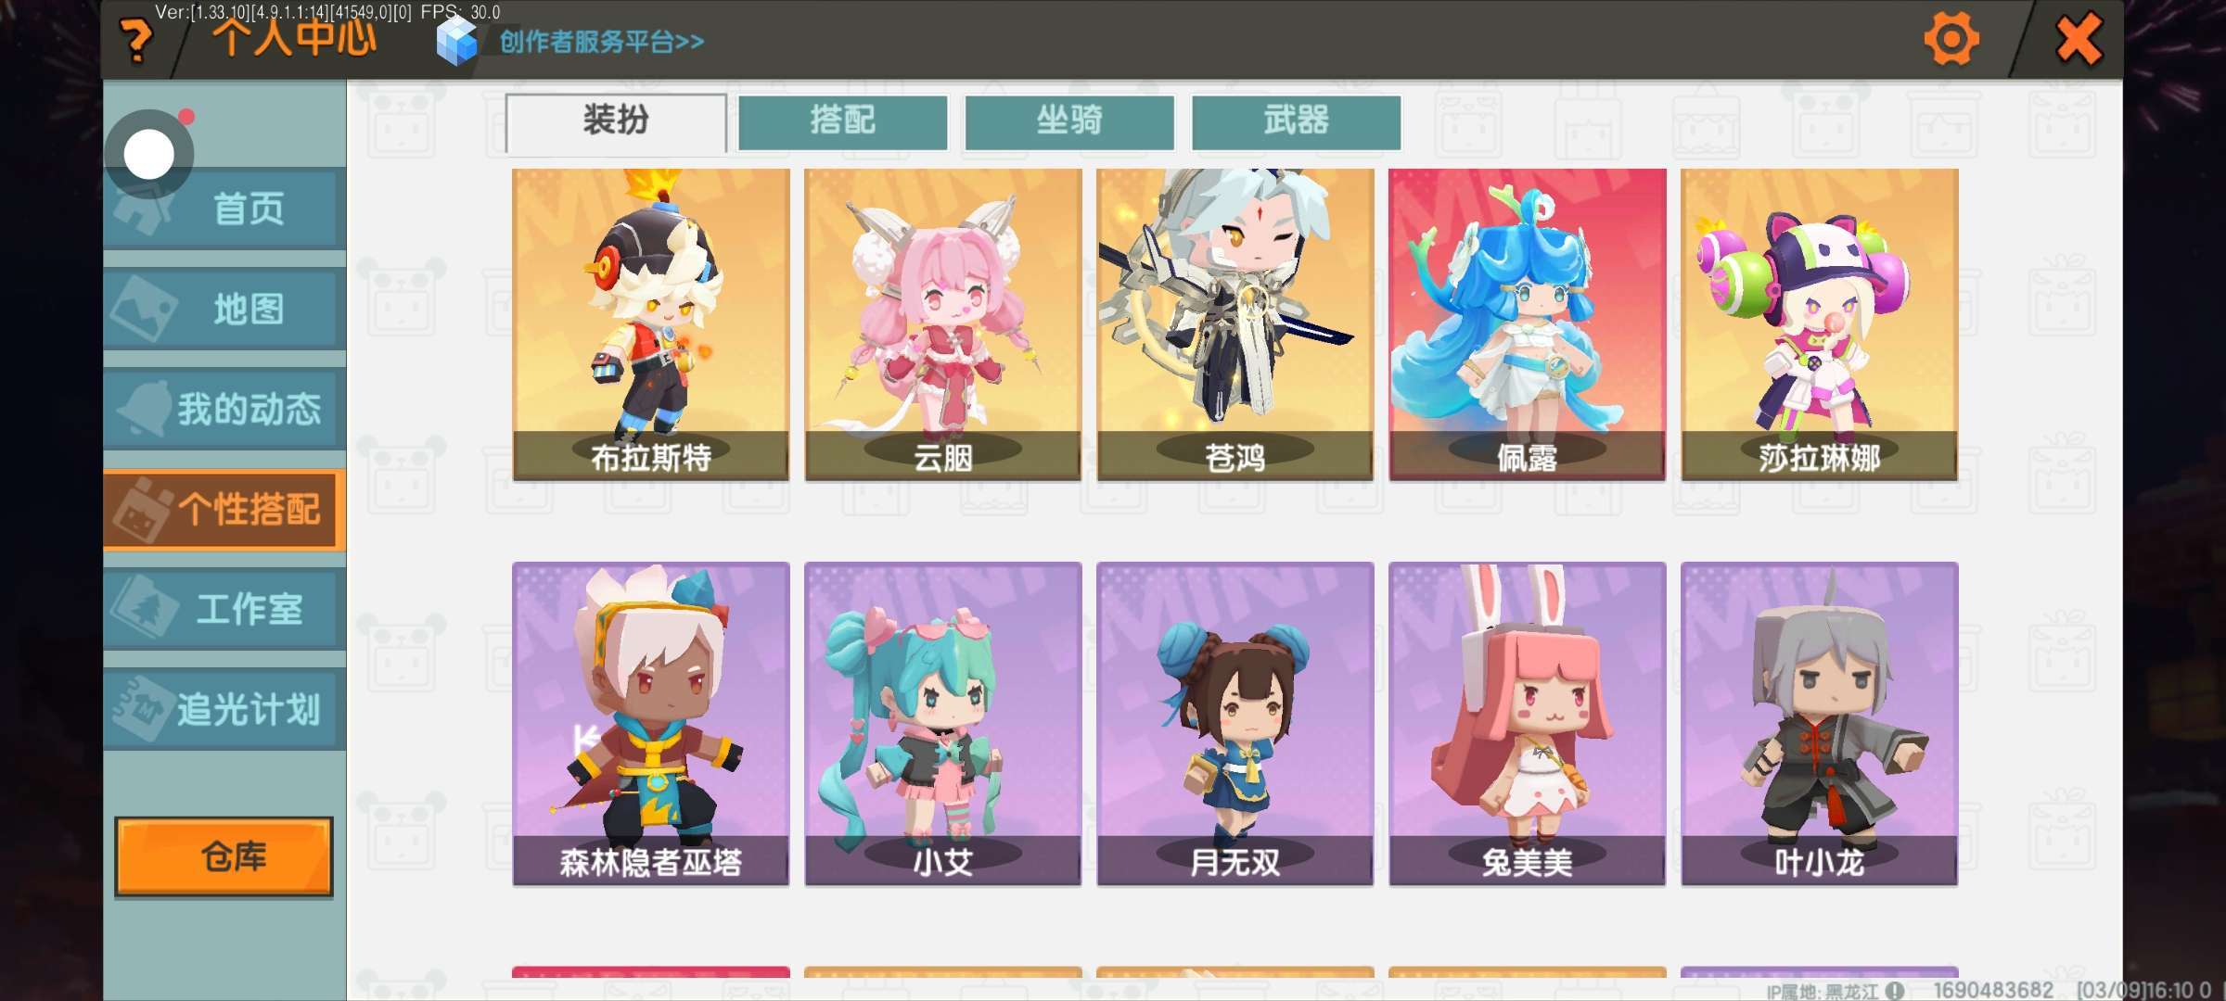Open the 创作者服务平台>> link
The height and width of the screenshot is (1001, 2226).
pyautogui.click(x=601, y=42)
